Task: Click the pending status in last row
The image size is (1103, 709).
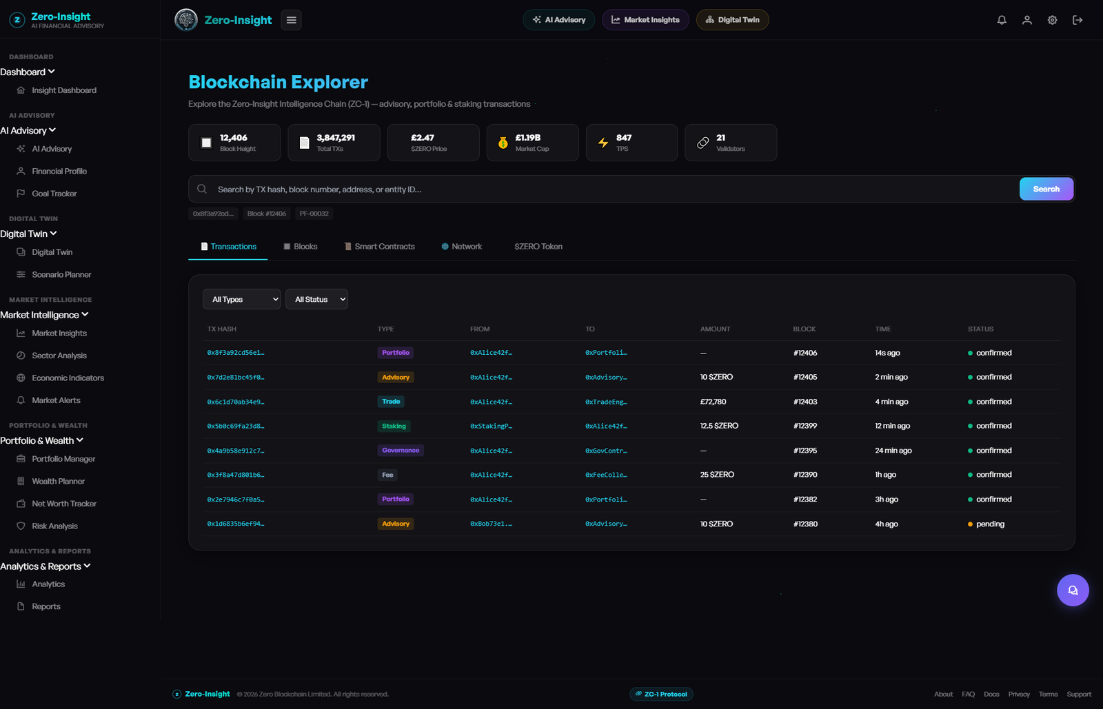Action: [x=986, y=524]
